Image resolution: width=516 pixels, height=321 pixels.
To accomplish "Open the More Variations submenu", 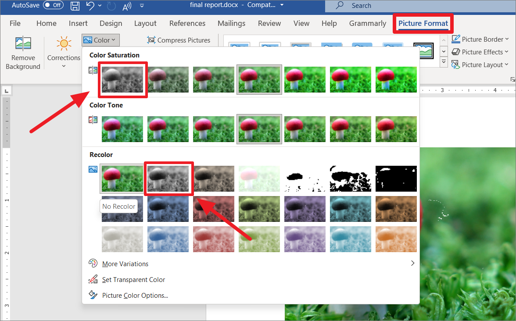I will point(251,264).
